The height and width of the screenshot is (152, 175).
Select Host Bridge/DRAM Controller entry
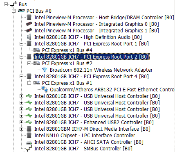(104, 18)
